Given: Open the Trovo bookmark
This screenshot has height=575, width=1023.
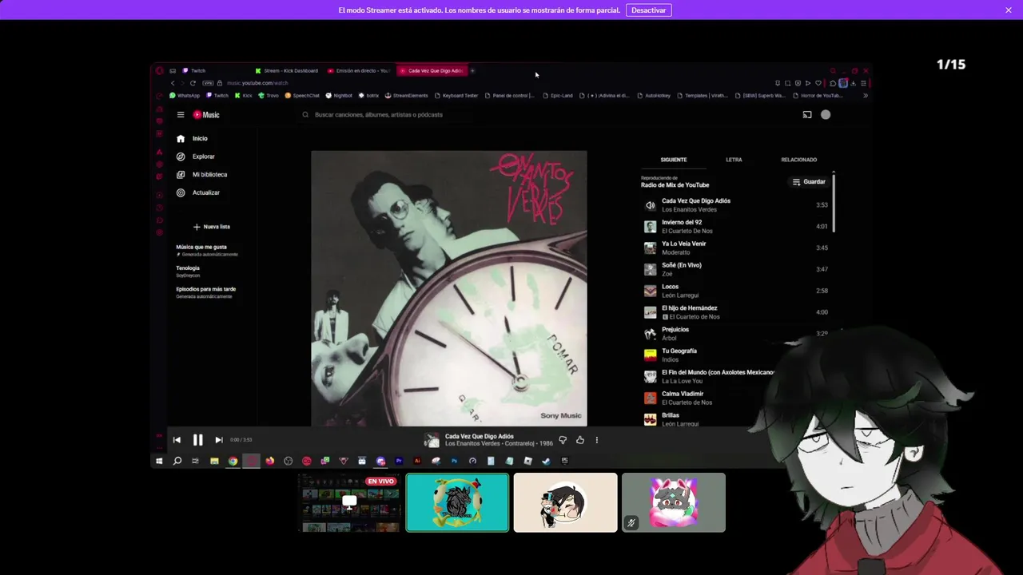Looking at the screenshot, I should [268, 96].
